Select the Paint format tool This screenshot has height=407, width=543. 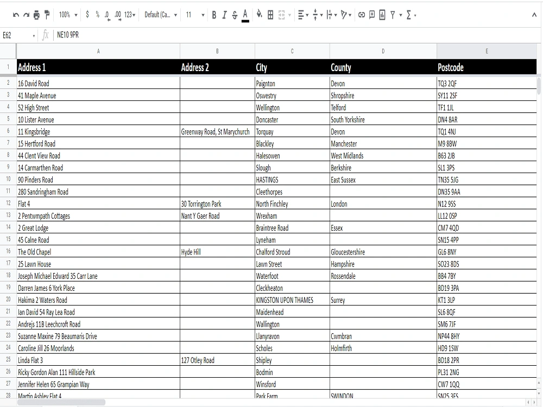coord(47,15)
